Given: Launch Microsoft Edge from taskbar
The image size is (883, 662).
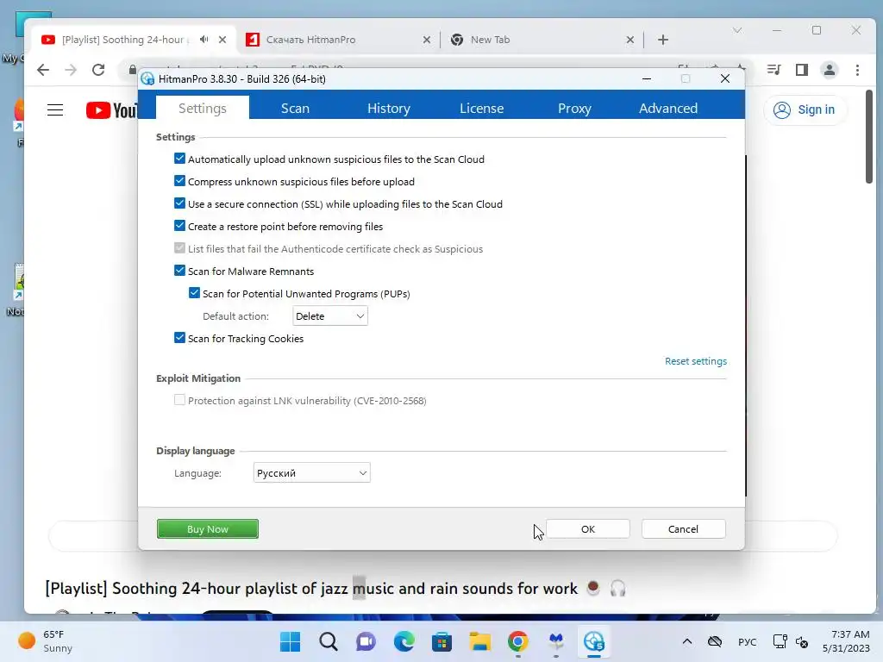Looking at the screenshot, I should pyautogui.click(x=404, y=641).
